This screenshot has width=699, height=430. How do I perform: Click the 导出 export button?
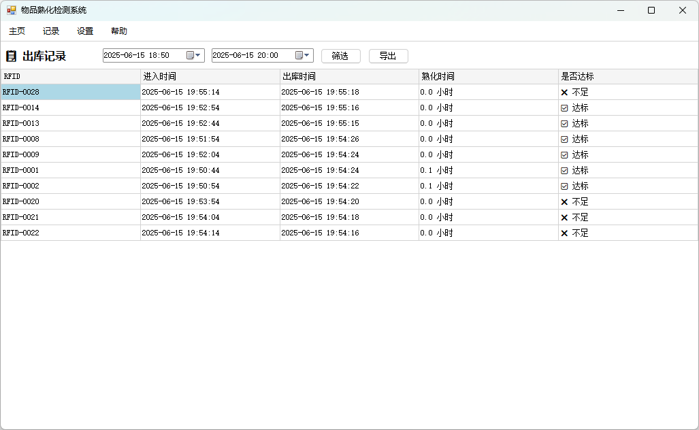coord(388,56)
